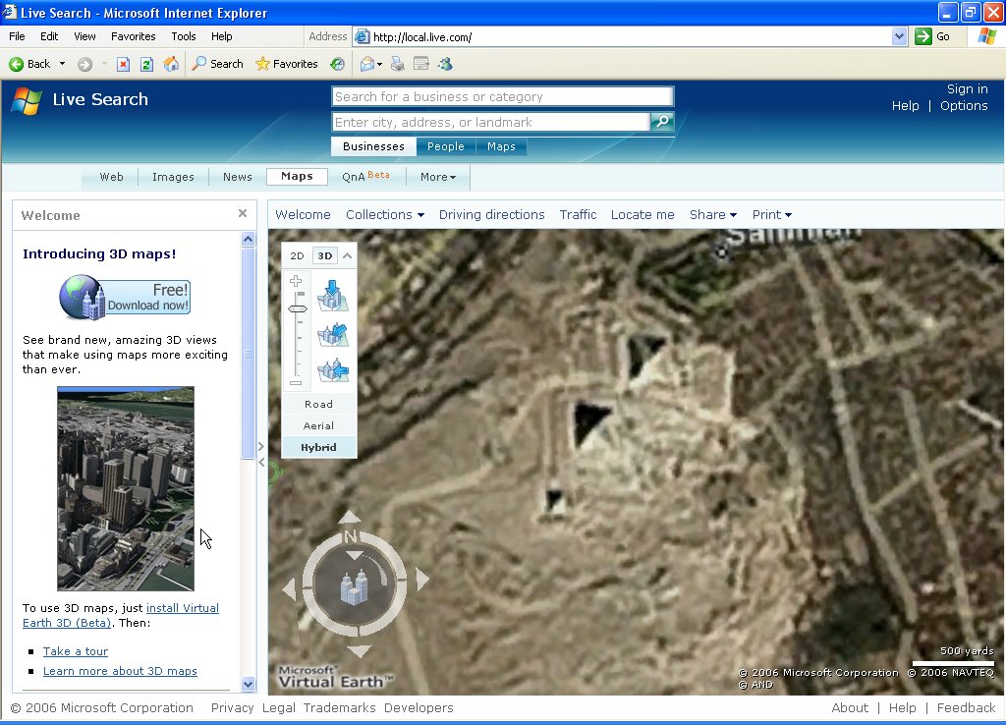Open the Mail icon dropdown arrow
This screenshot has width=1006, height=725.
pos(380,64)
